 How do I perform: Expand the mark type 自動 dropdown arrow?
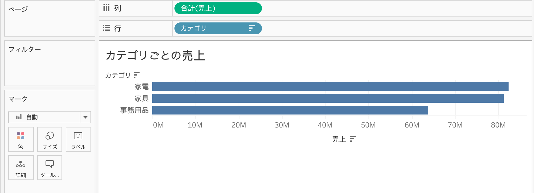tap(85, 117)
